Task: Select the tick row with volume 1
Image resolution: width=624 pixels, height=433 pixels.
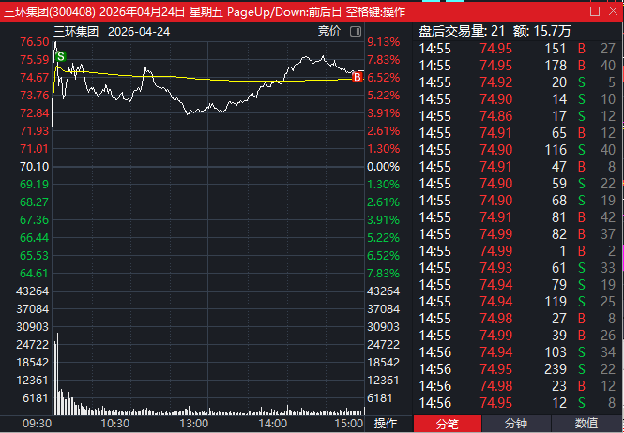Action: click(517, 251)
